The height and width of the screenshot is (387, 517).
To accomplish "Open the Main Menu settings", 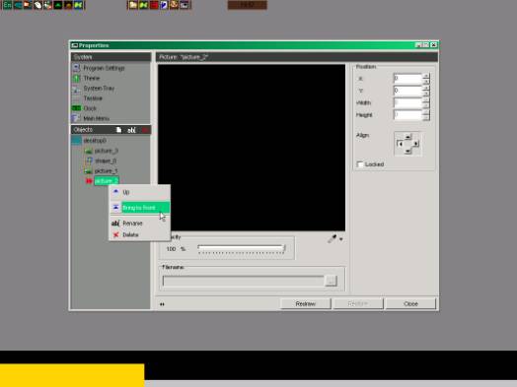I will click(x=97, y=118).
